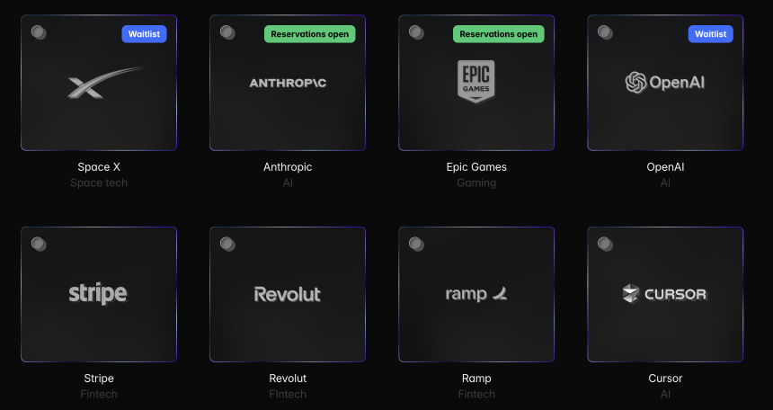Image resolution: width=773 pixels, height=410 pixels.
Task: Toggle the circle on the Cursor card
Action: (x=605, y=244)
